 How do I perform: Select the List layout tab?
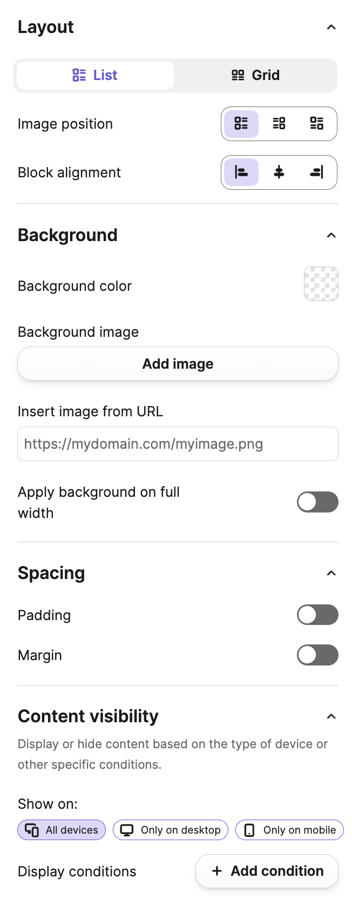[x=95, y=75]
